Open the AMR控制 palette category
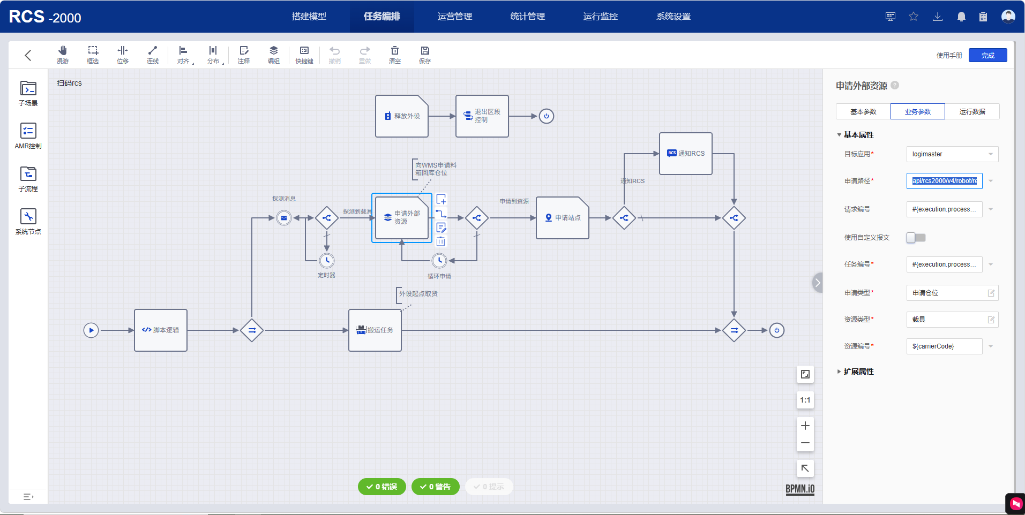 point(28,136)
